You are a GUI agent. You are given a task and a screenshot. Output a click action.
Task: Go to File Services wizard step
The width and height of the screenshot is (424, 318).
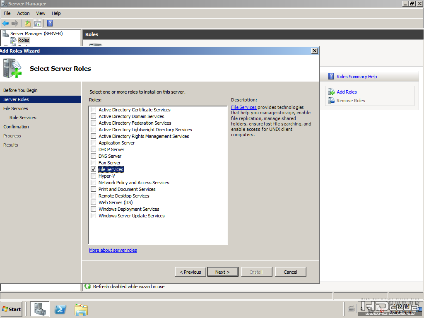(16, 108)
